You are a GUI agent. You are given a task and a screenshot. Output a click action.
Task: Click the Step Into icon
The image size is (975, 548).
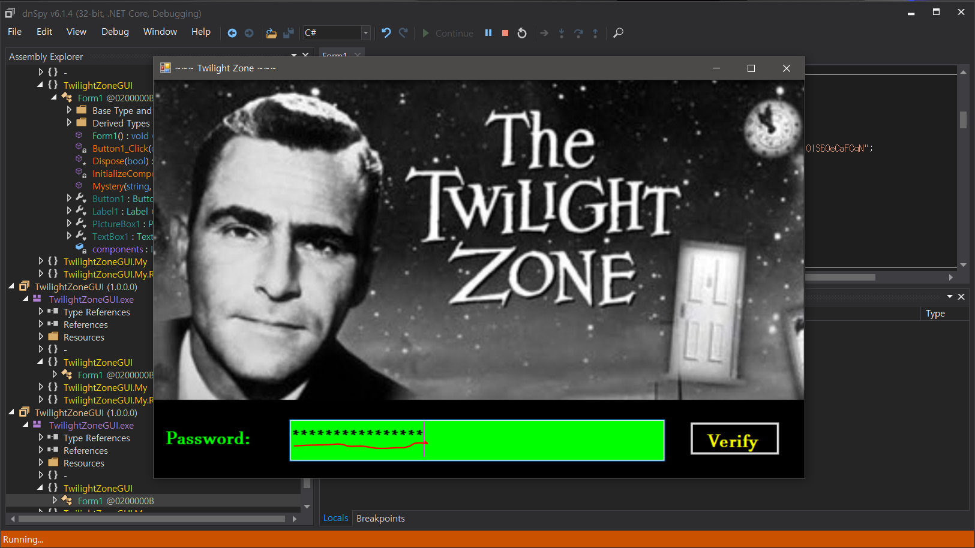(x=562, y=33)
